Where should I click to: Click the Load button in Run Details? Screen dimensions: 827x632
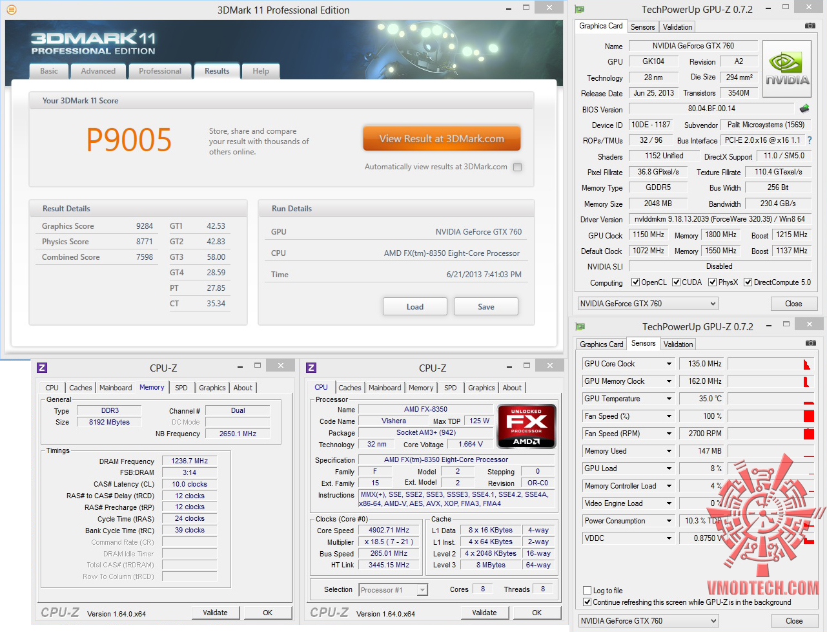[x=415, y=306]
